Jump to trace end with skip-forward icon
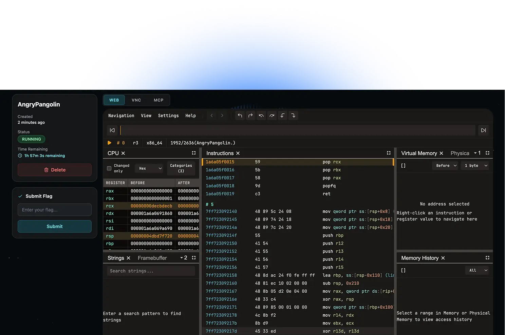Image resolution: width=505 pixels, height=335 pixels. pyautogui.click(x=484, y=130)
